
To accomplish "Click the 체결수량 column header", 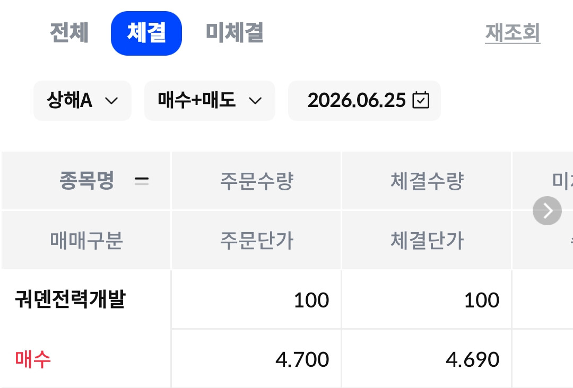I will (x=427, y=181).
